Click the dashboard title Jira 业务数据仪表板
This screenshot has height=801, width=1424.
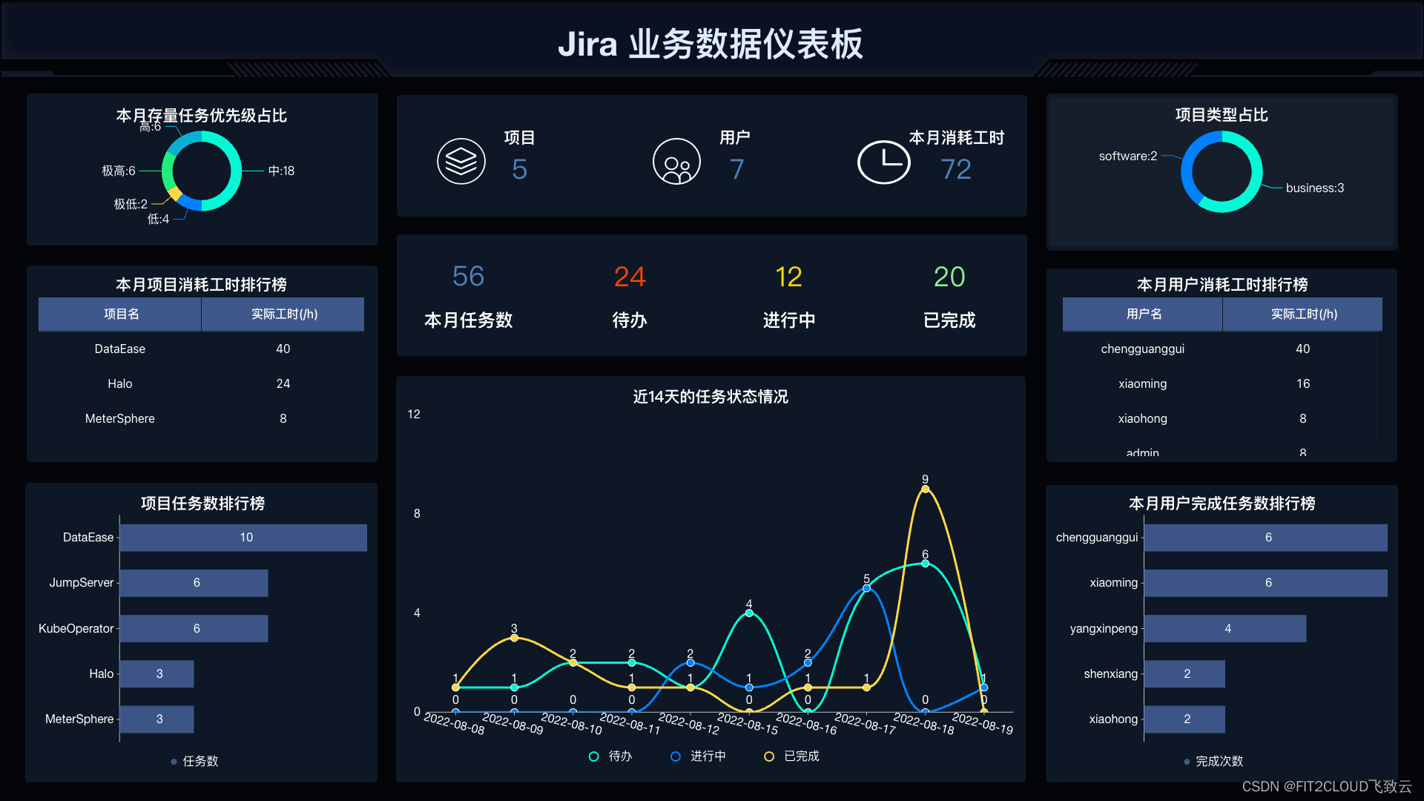[711, 44]
